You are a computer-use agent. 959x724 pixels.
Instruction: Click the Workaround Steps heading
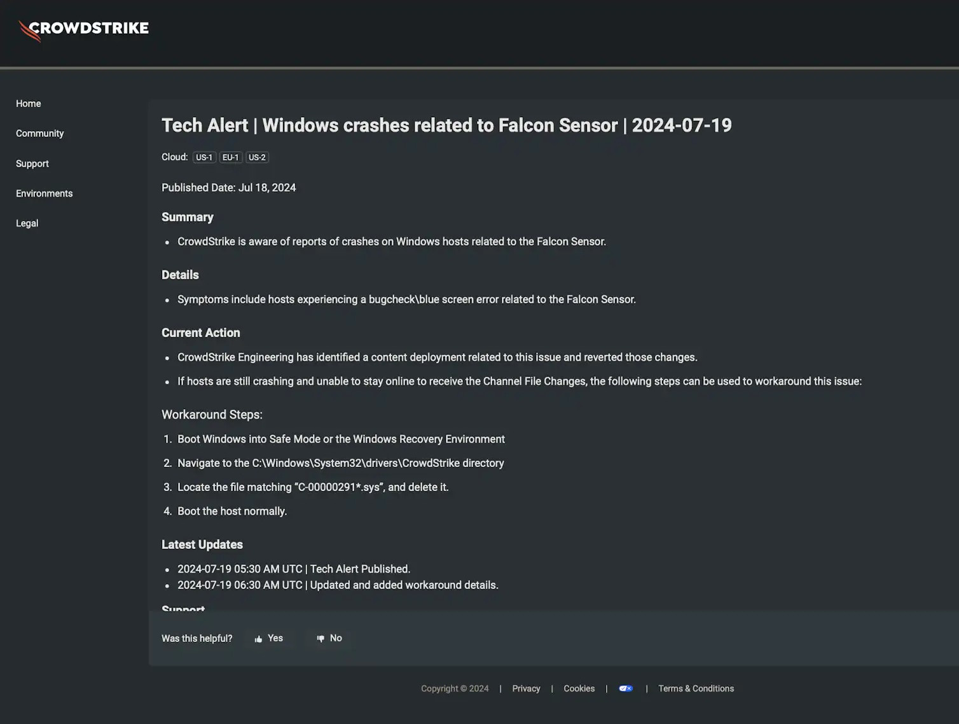[212, 415]
